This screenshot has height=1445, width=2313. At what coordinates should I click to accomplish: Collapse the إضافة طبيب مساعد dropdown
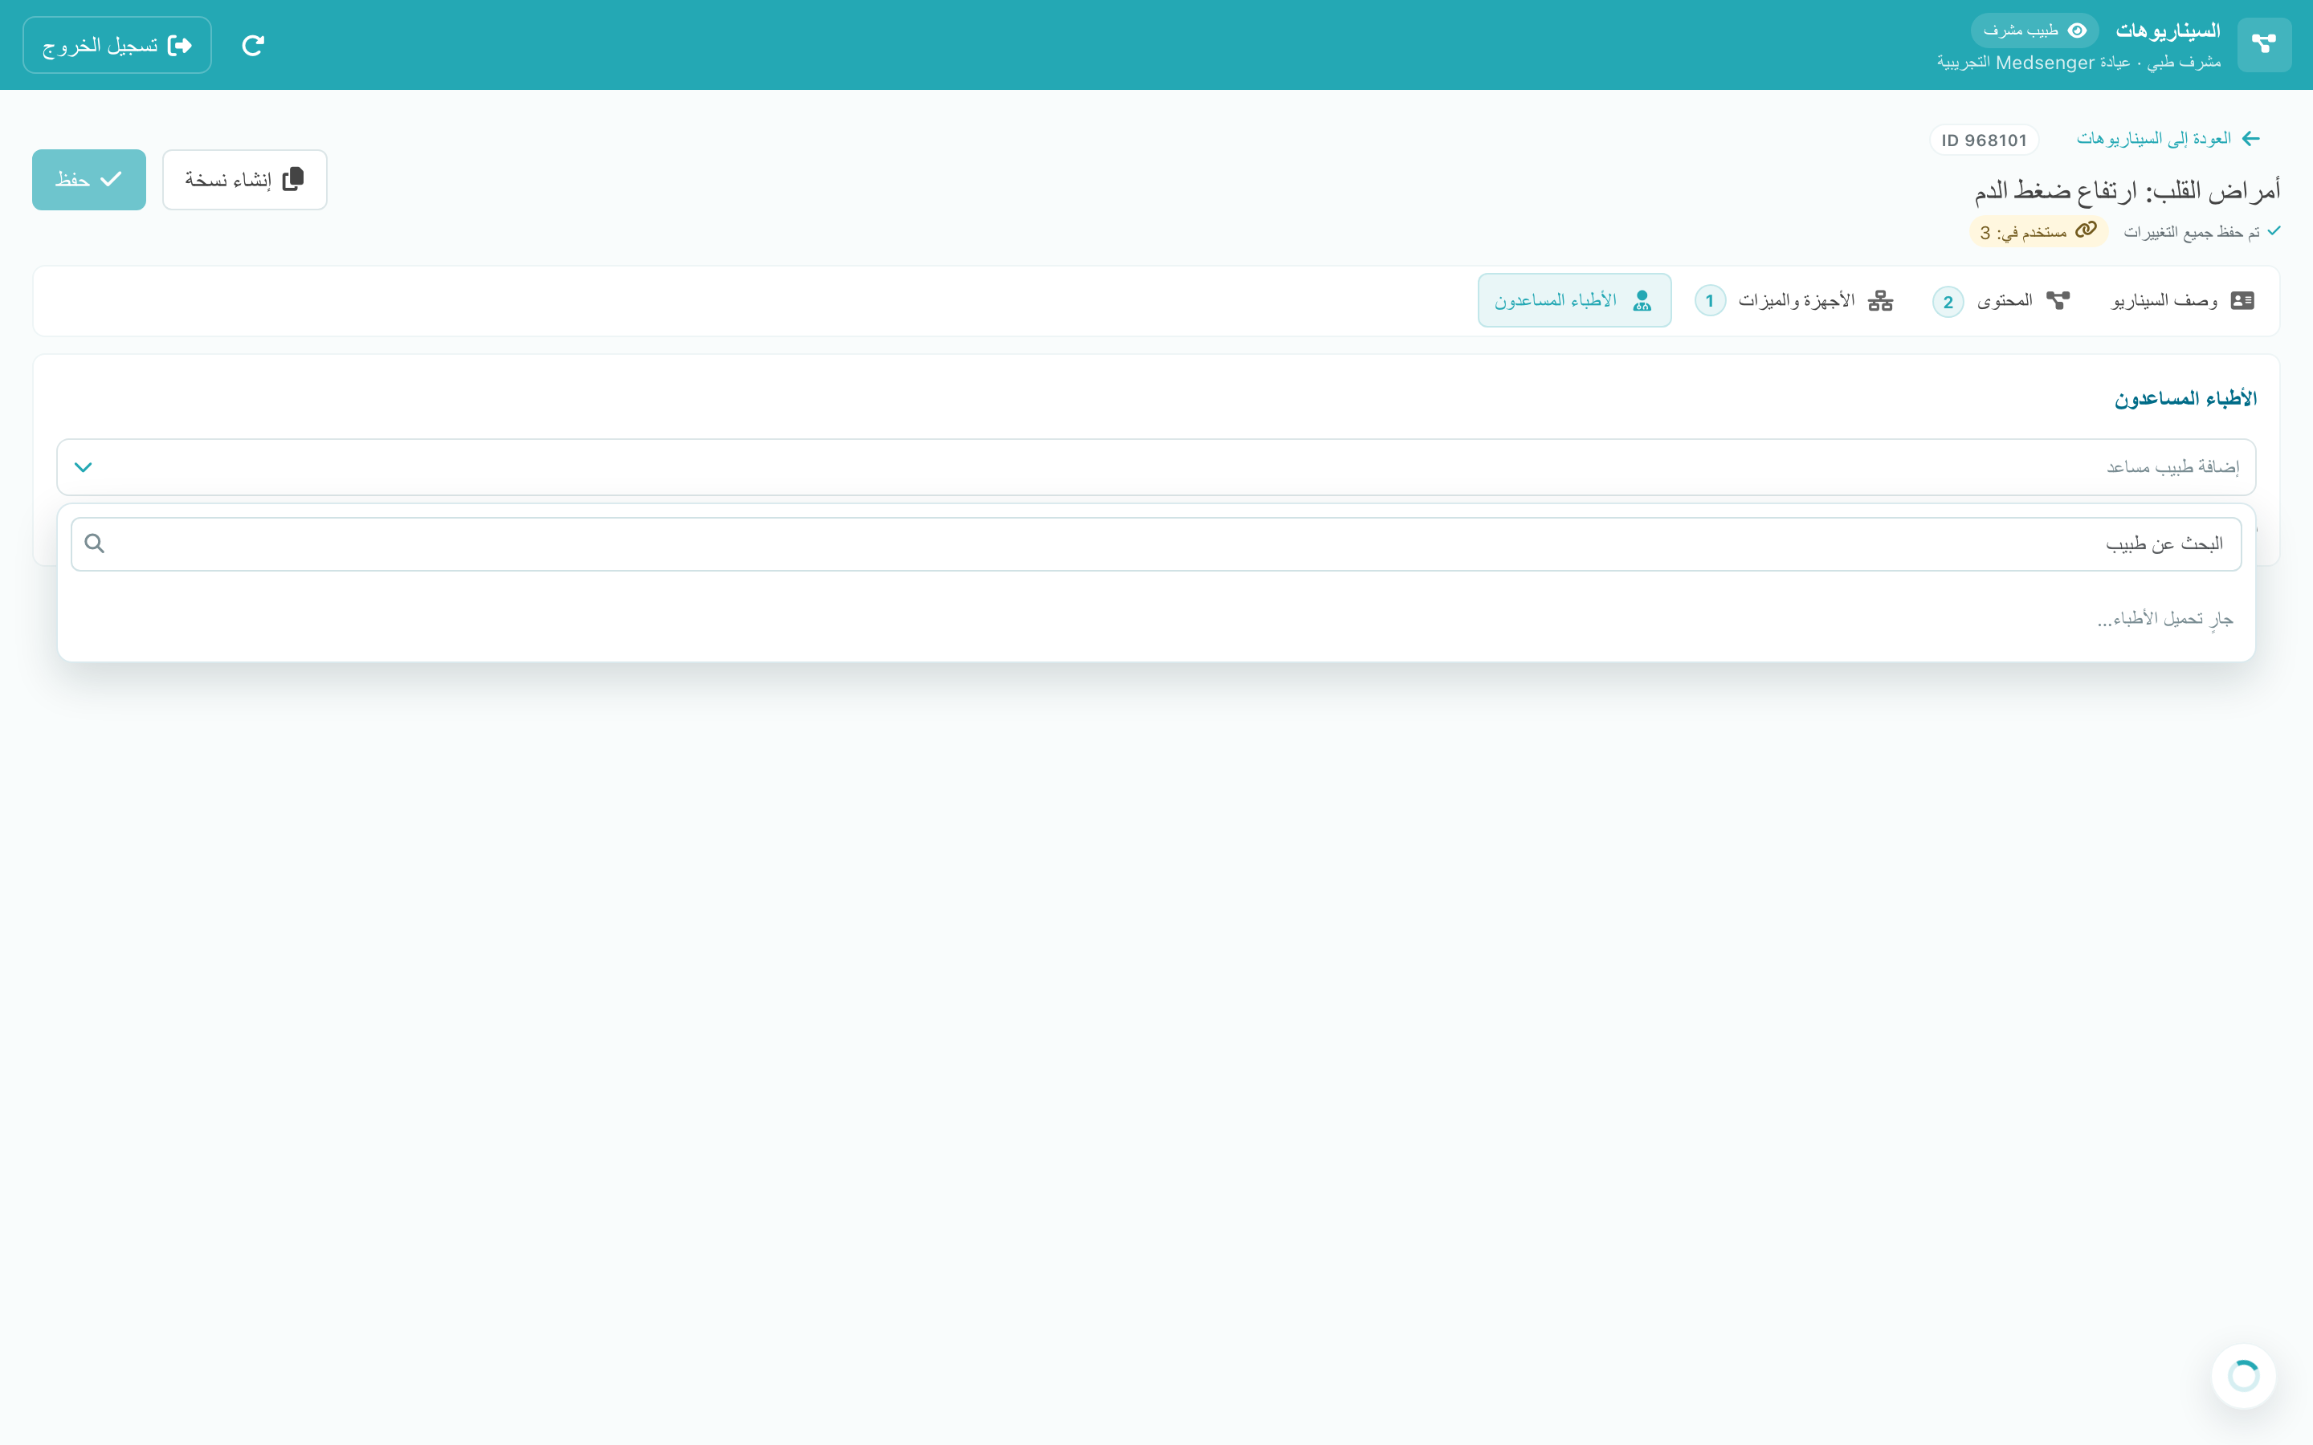click(1156, 467)
